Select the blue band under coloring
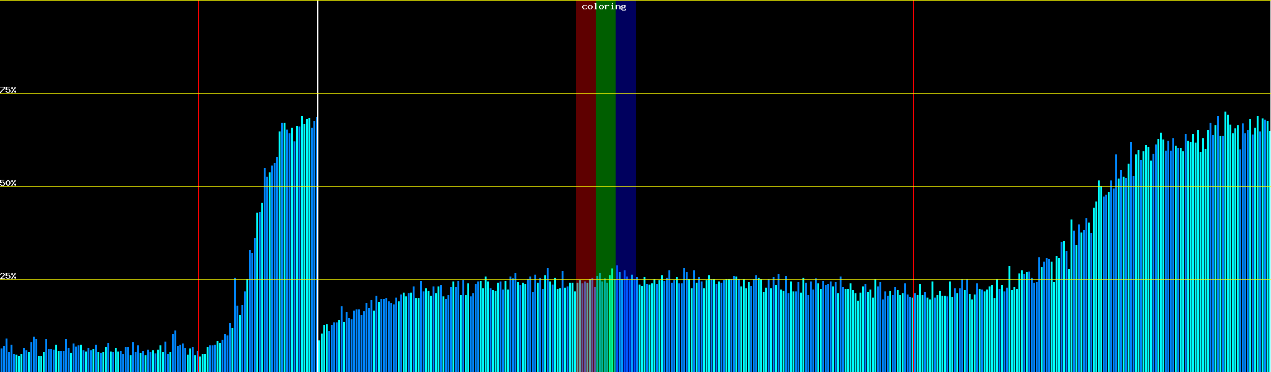This screenshot has width=1271, height=372. coord(626,124)
